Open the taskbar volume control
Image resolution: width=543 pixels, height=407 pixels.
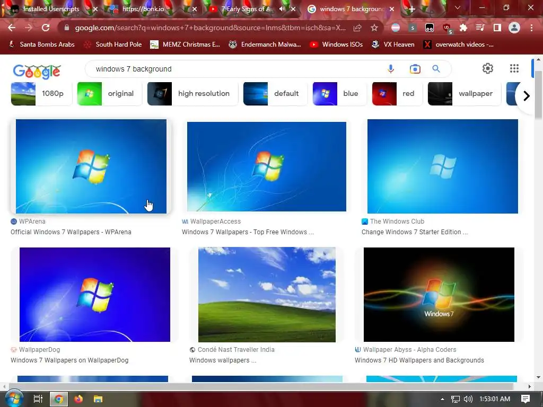pyautogui.click(x=468, y=399)
